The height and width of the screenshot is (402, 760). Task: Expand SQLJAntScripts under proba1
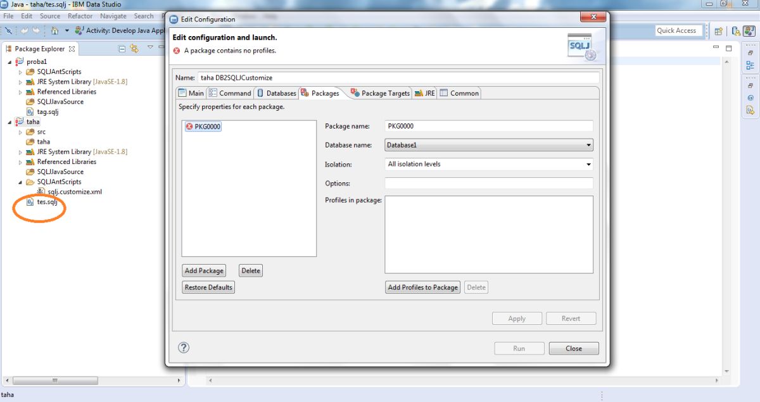click(x=20, y=72)
